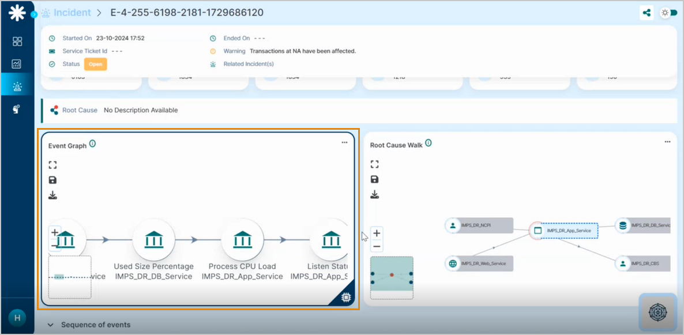Viewport: 684px width, 335px height.
Task: Open the analytics chart icon in sidebar
Action: tap(17, 64)
